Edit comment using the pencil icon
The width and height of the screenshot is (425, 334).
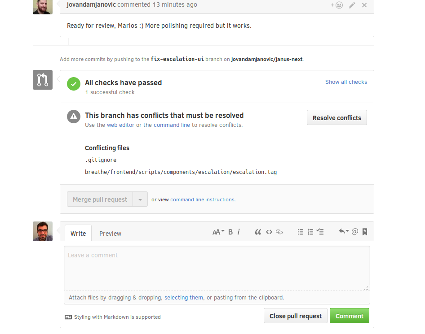[352, 5]
